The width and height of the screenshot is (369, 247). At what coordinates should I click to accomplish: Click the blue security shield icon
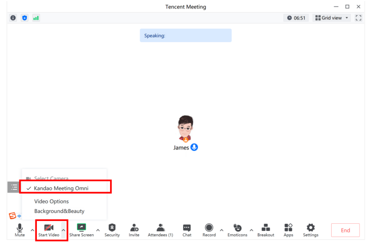[x=25, y=18]
